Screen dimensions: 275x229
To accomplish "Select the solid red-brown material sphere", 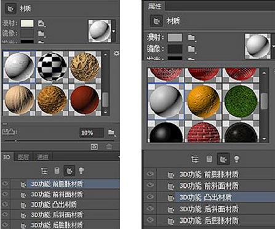I will click(84, 100).
